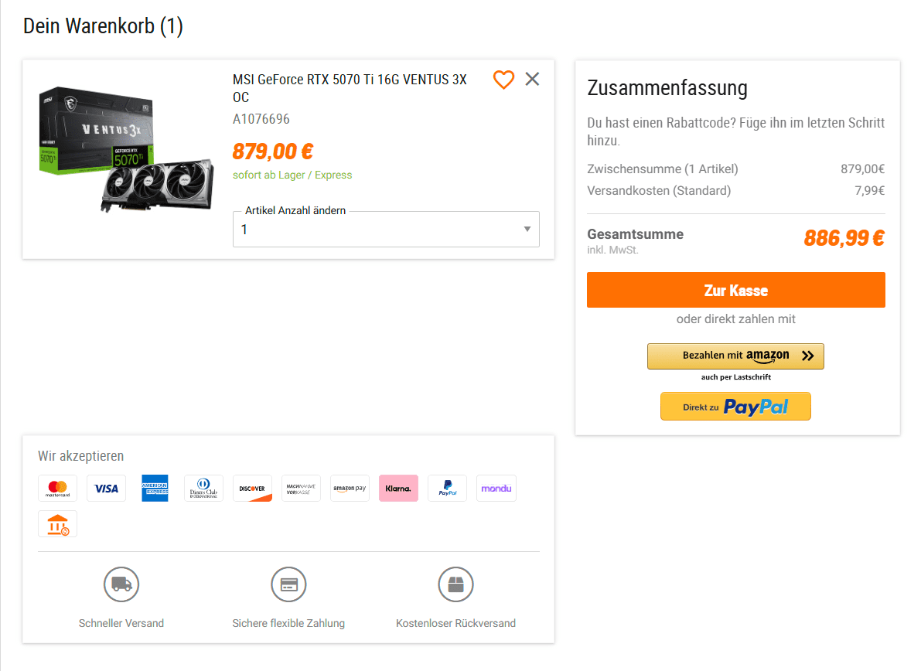Click the Diners Club icon
The image size is (921, 671).
pyautogui.click(x=203, y=489)
